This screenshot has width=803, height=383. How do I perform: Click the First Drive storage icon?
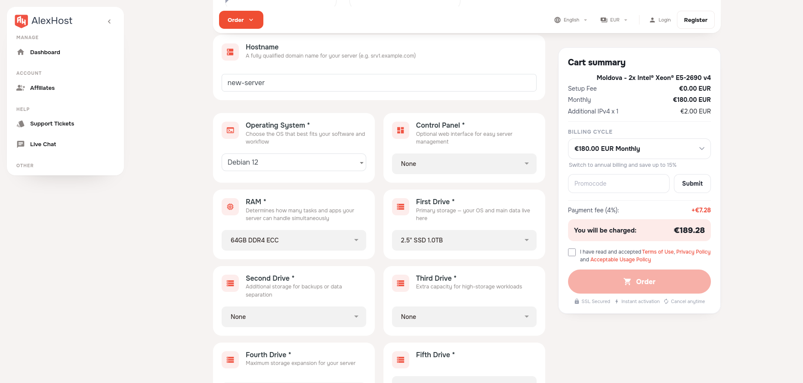(x=401, y=207)
